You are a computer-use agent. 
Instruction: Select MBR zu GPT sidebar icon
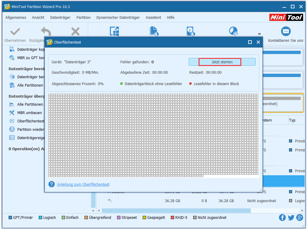(x=12, y=58)
